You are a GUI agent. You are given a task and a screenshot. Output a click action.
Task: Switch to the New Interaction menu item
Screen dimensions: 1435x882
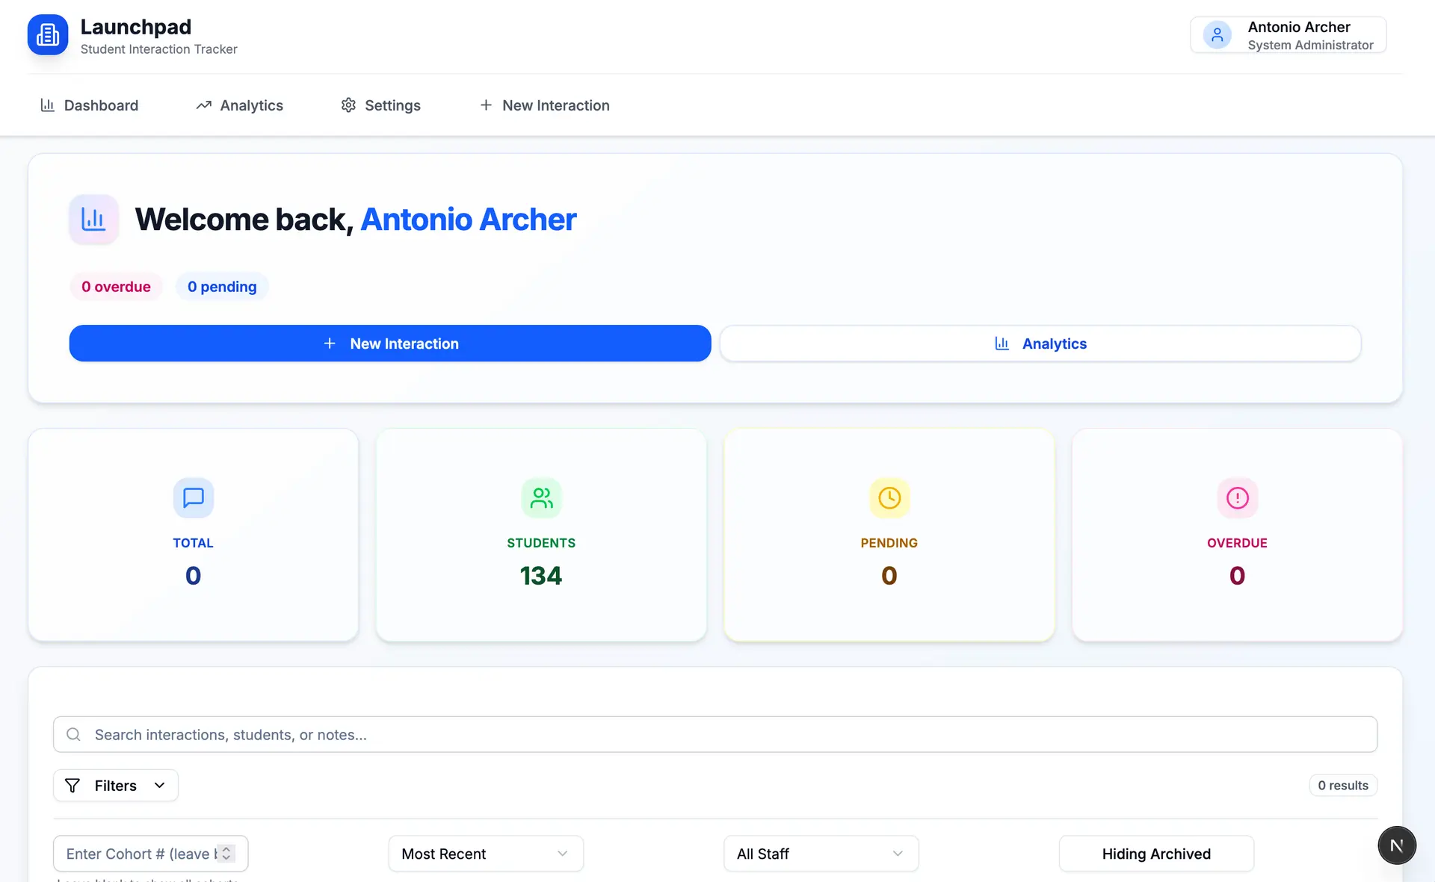tap(544, 105)
